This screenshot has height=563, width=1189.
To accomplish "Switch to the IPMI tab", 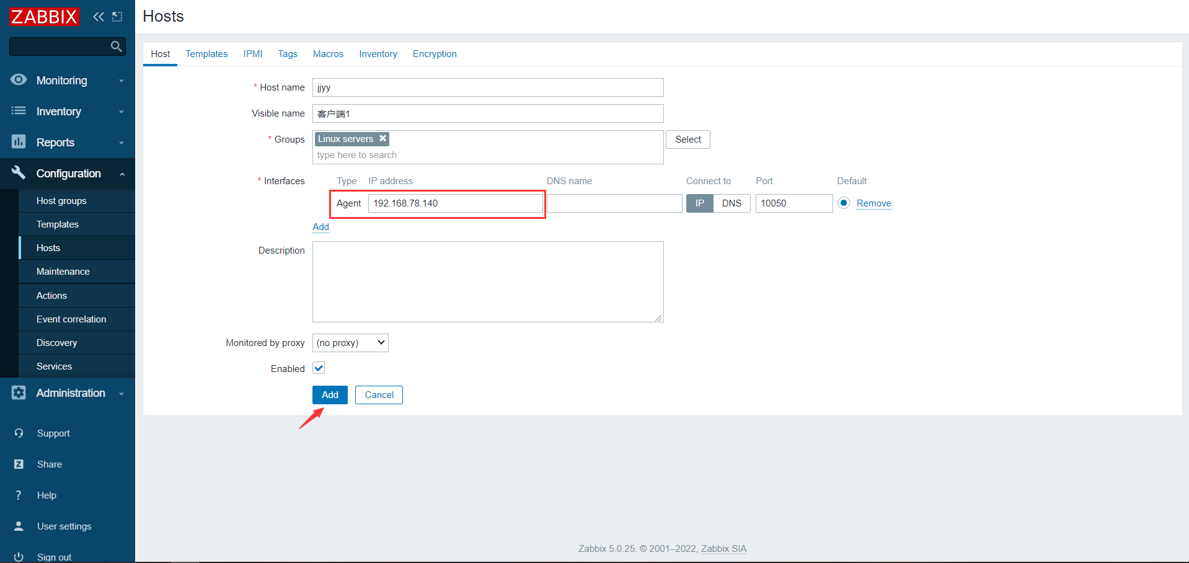I will pos(253,54).
